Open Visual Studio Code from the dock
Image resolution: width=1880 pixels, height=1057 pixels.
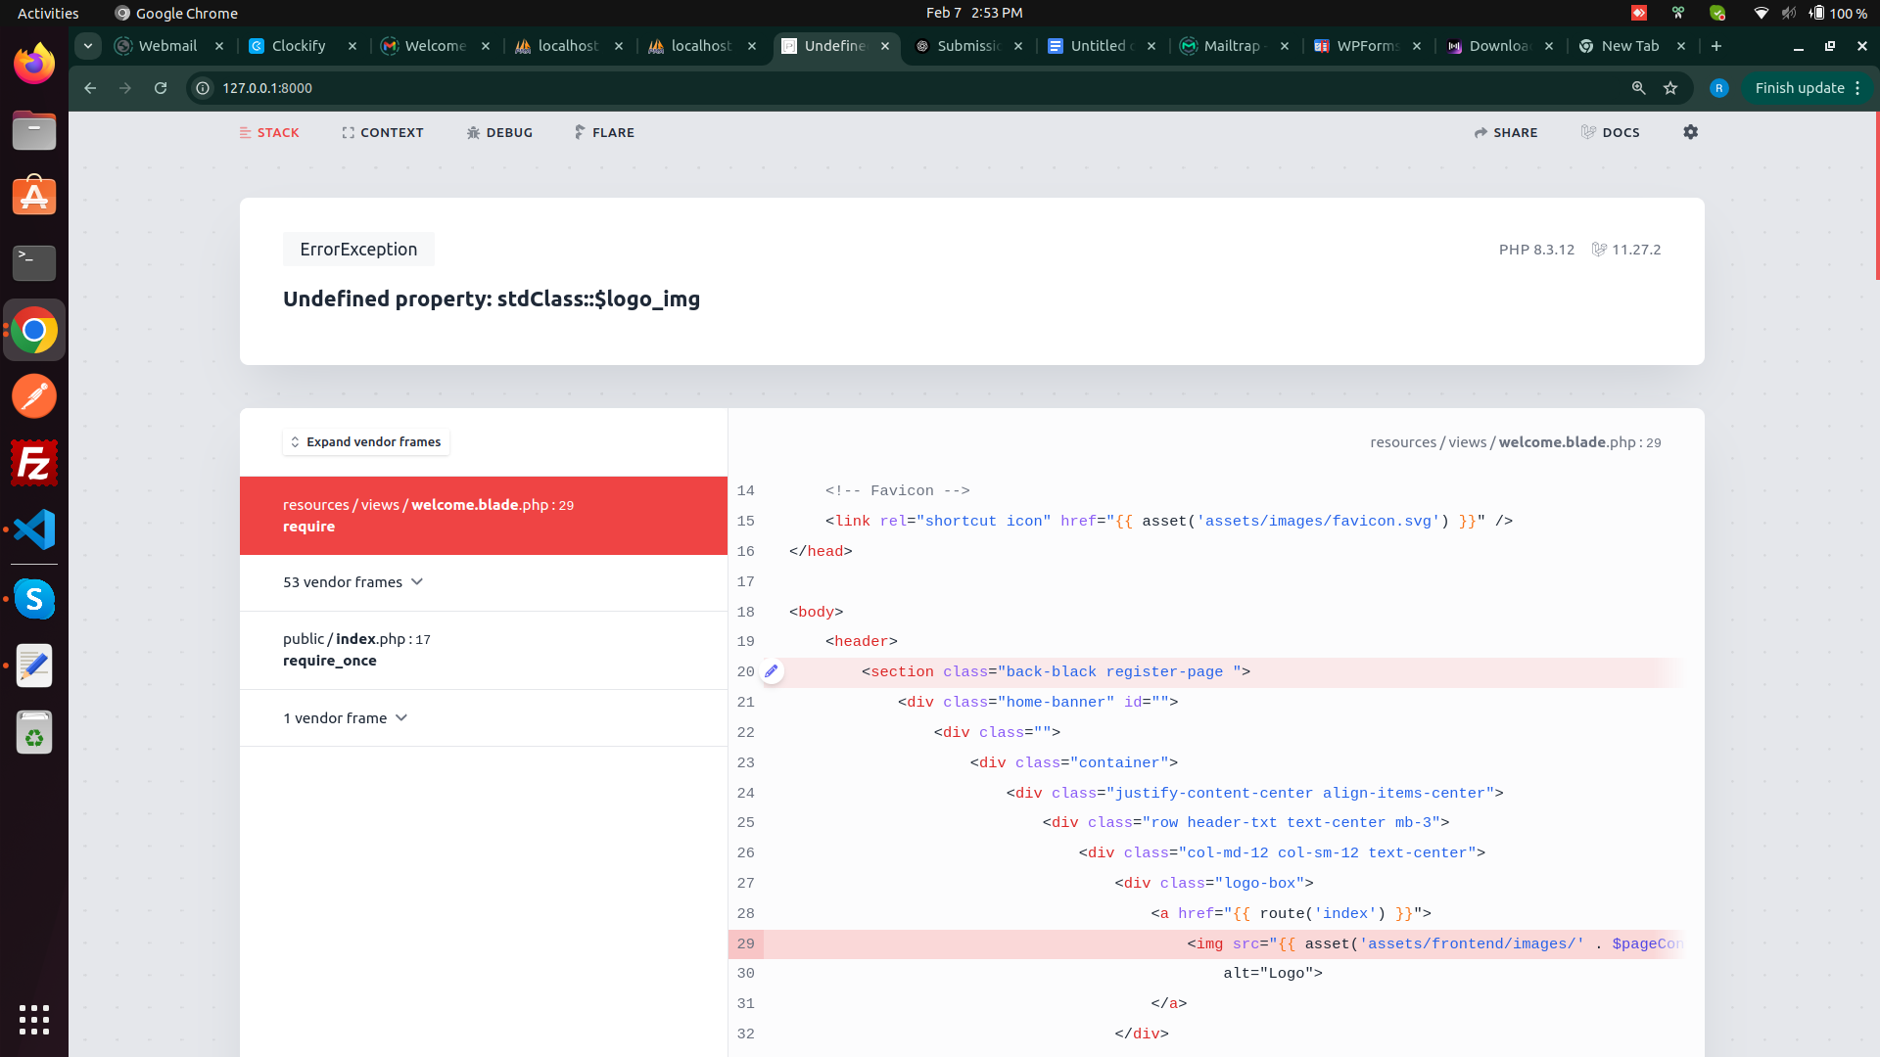pos(34,529)
